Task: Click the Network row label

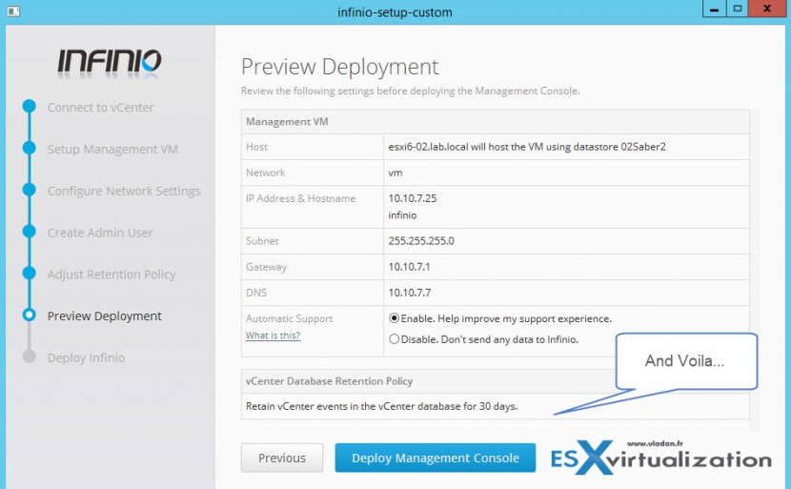Action: click(x=265, y=173)
